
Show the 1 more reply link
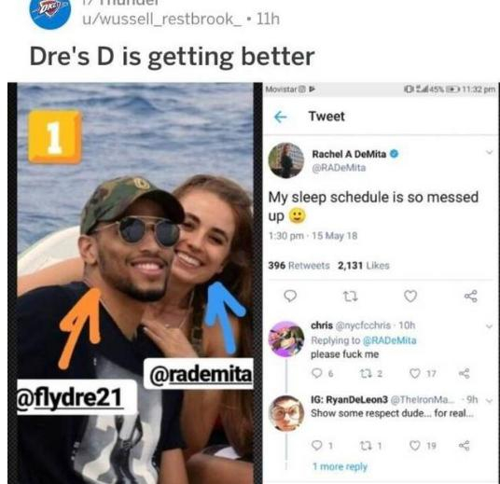click(340, 467)
